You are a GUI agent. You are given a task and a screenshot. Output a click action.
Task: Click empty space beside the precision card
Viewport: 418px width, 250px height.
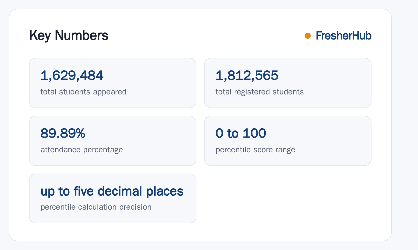point(288,198)
